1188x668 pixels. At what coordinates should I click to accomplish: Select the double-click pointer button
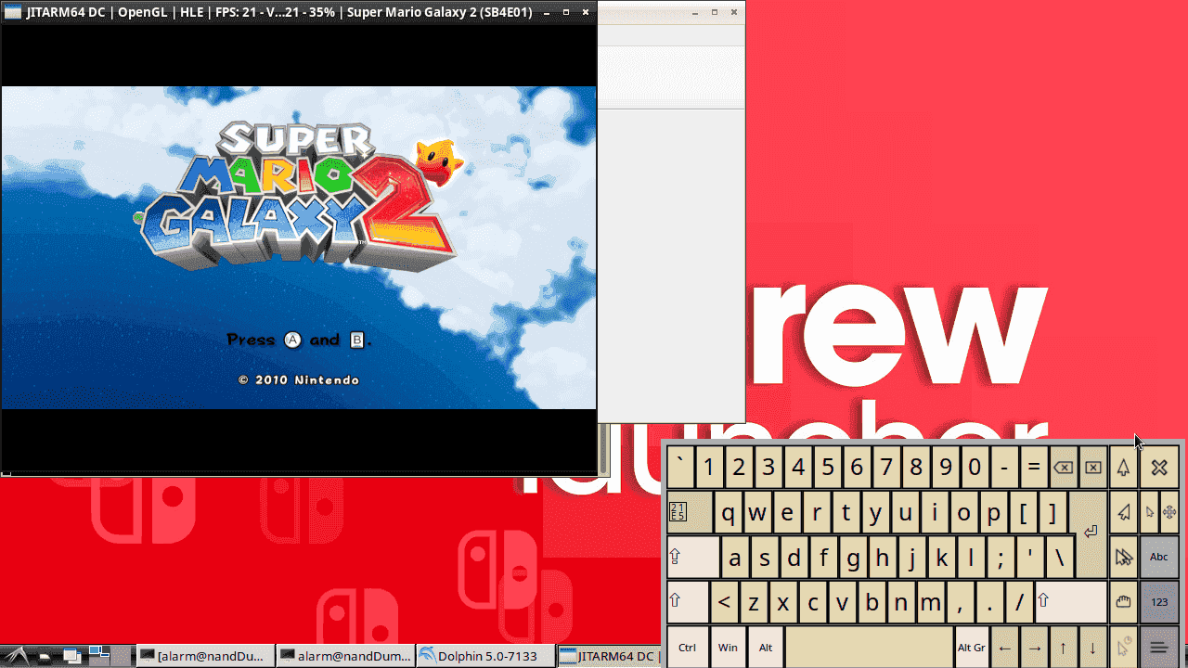click(x=1124, y=557)
